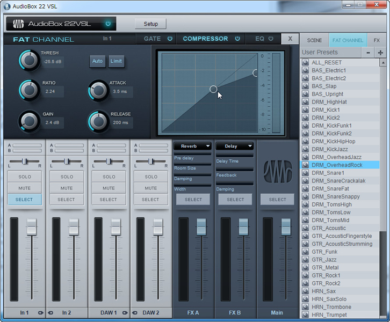
Task: Mute the In 1 channel
Action: [25, 188]
